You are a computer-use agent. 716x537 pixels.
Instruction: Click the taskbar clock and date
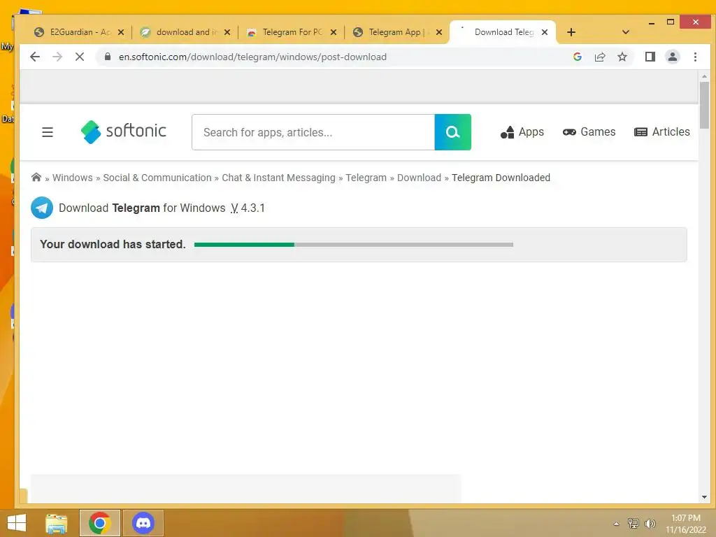(686, 524)
